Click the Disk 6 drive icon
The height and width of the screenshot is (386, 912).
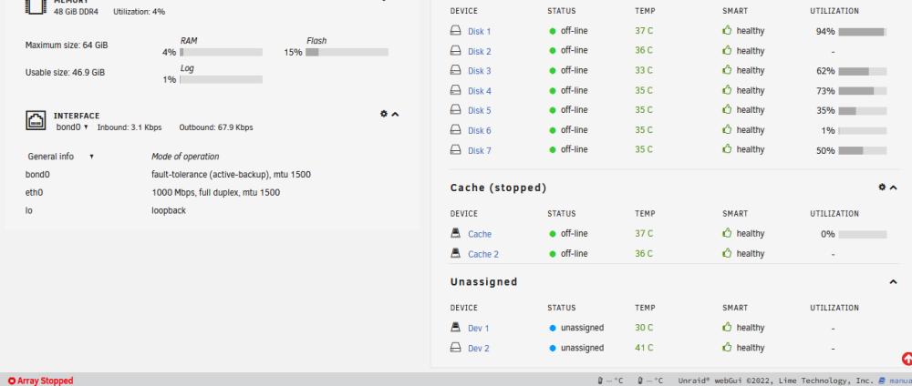coord(456,130)
